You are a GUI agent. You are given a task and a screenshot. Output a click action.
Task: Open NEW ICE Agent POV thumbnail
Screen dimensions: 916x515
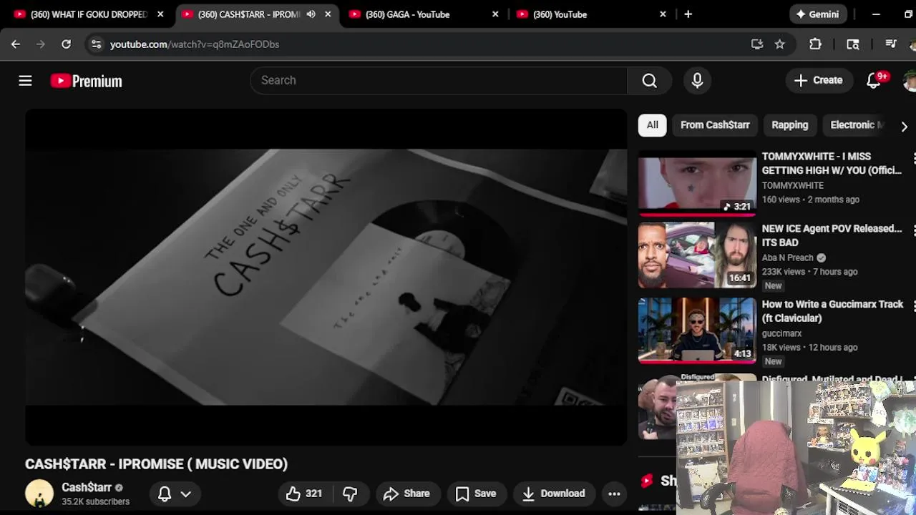click(x=697, y=255)
